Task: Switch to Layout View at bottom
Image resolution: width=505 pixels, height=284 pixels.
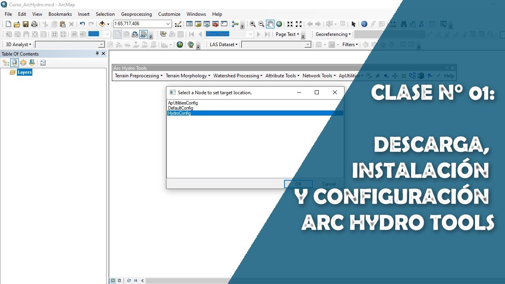Action: 120,280
